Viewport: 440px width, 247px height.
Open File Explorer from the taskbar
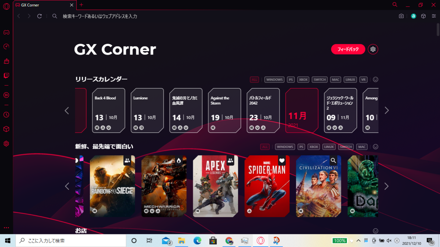pyautogui.click(x=181, y=240)
